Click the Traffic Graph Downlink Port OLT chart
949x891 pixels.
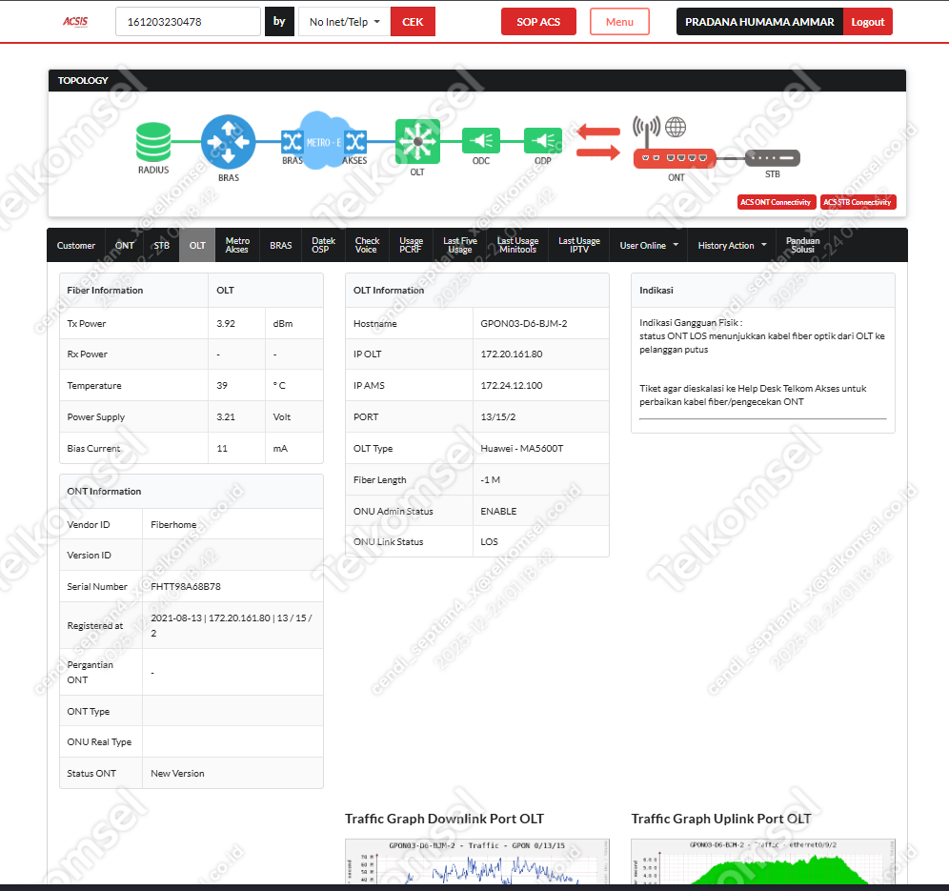click(477, 861)
